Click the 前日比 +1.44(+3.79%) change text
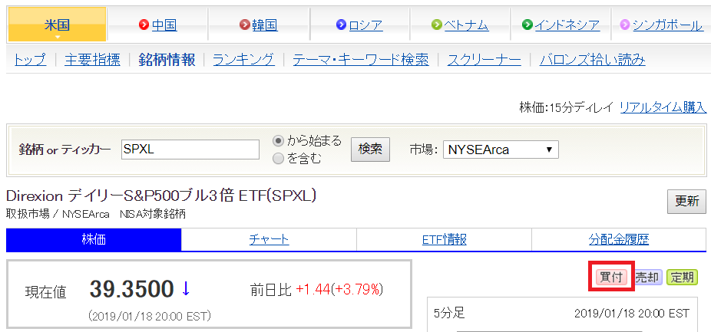711x332 pixels. [x=316, y=290]
